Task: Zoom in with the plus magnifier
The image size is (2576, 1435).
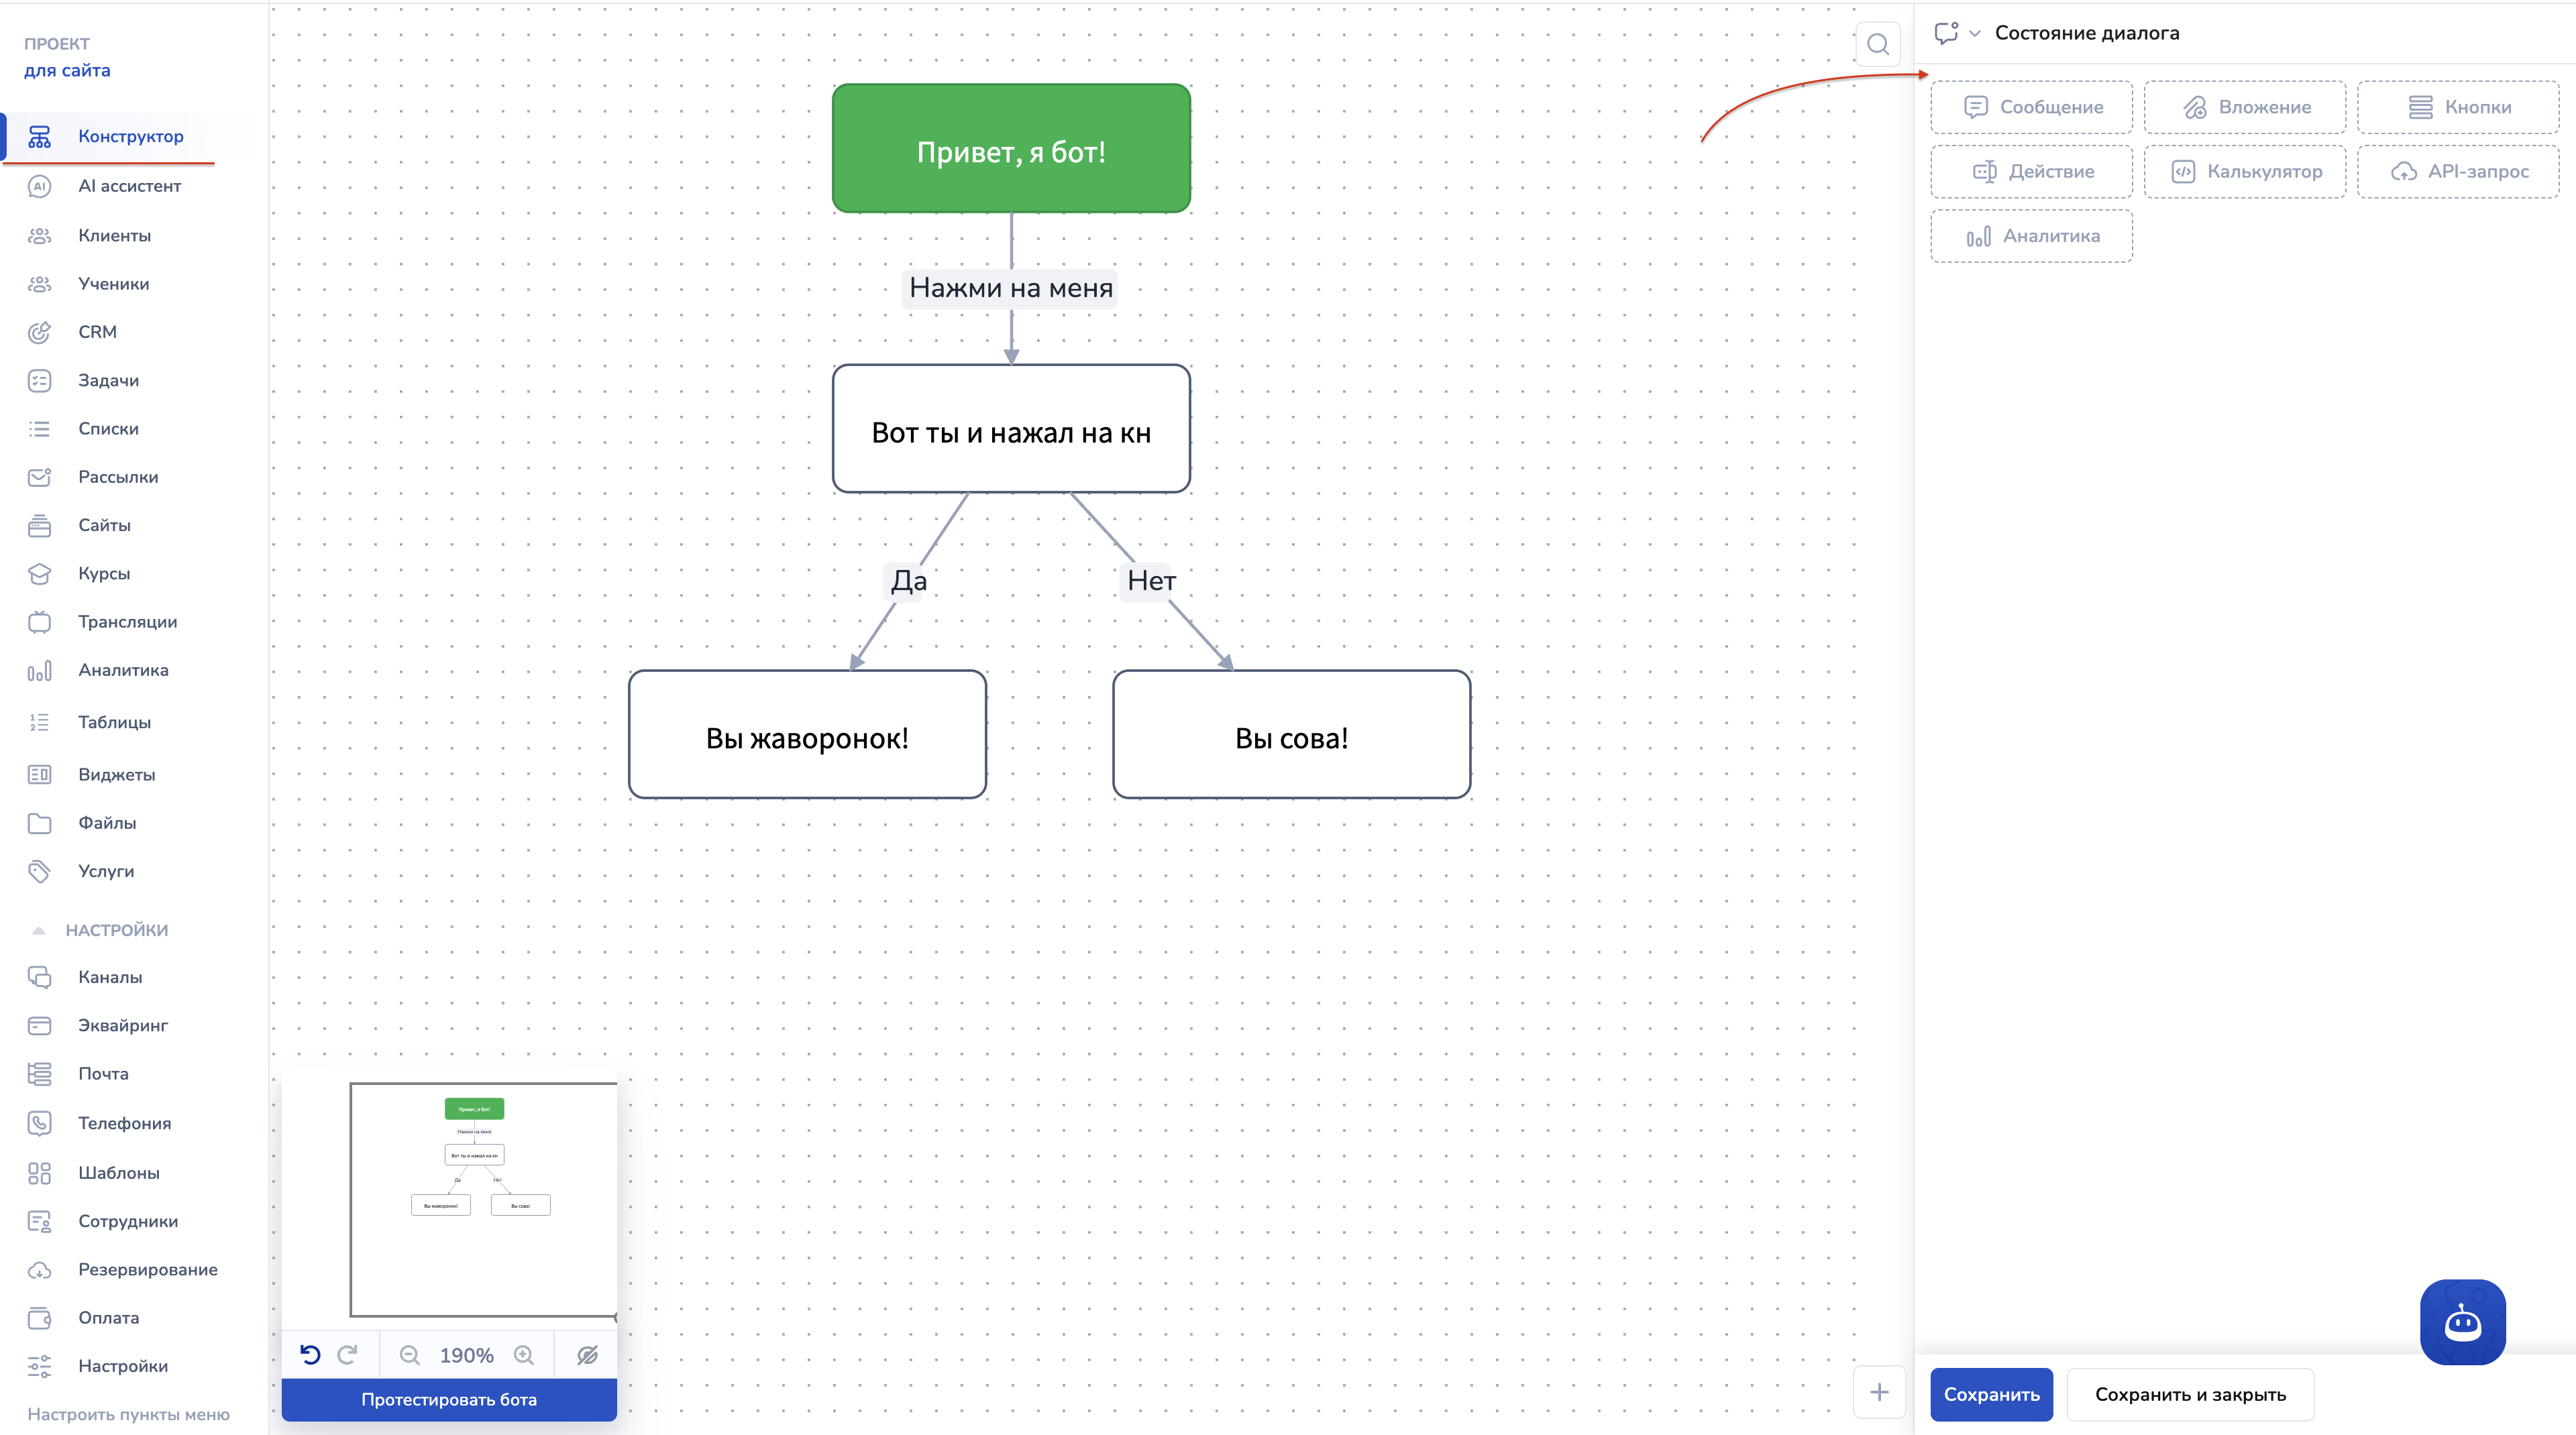Action: (524, 1354)
